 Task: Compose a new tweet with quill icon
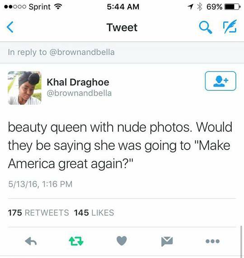click(x=230, y=27)
